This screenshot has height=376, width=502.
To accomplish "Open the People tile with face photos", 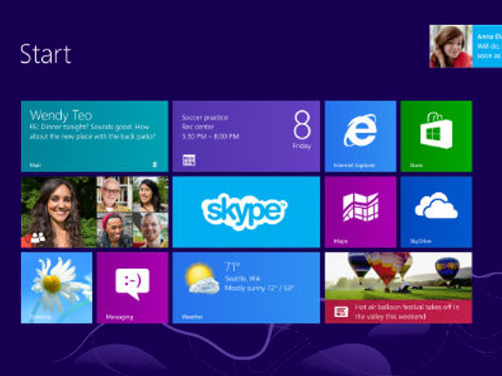I will 95,212.
